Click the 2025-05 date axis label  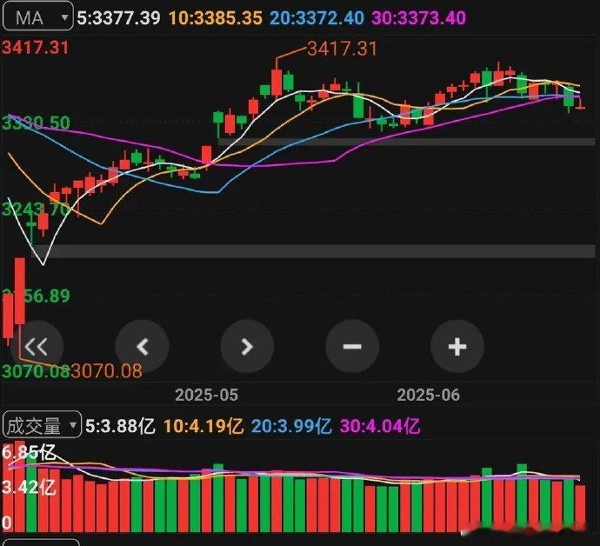(207, 395)
